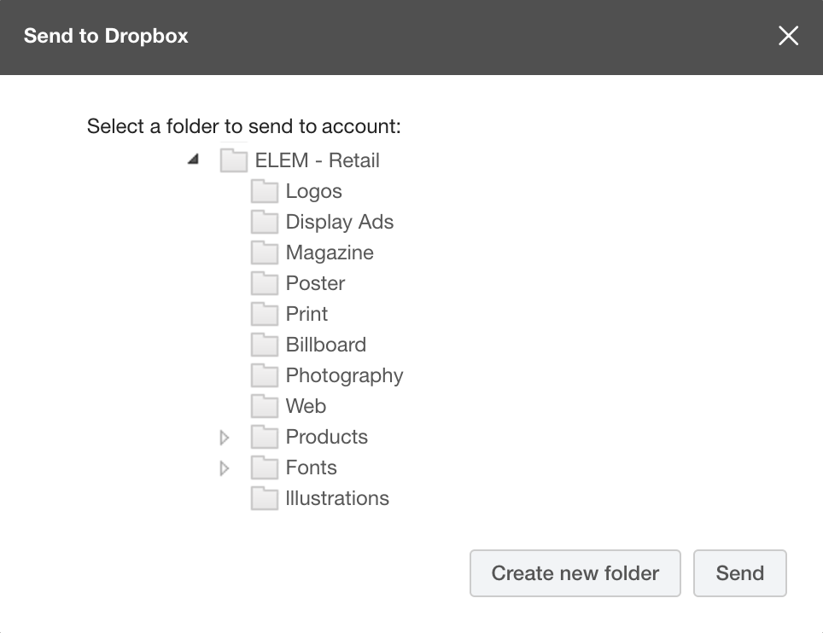Select the Web folder label
The image size is (823, 633).
(x=306, y=406)
